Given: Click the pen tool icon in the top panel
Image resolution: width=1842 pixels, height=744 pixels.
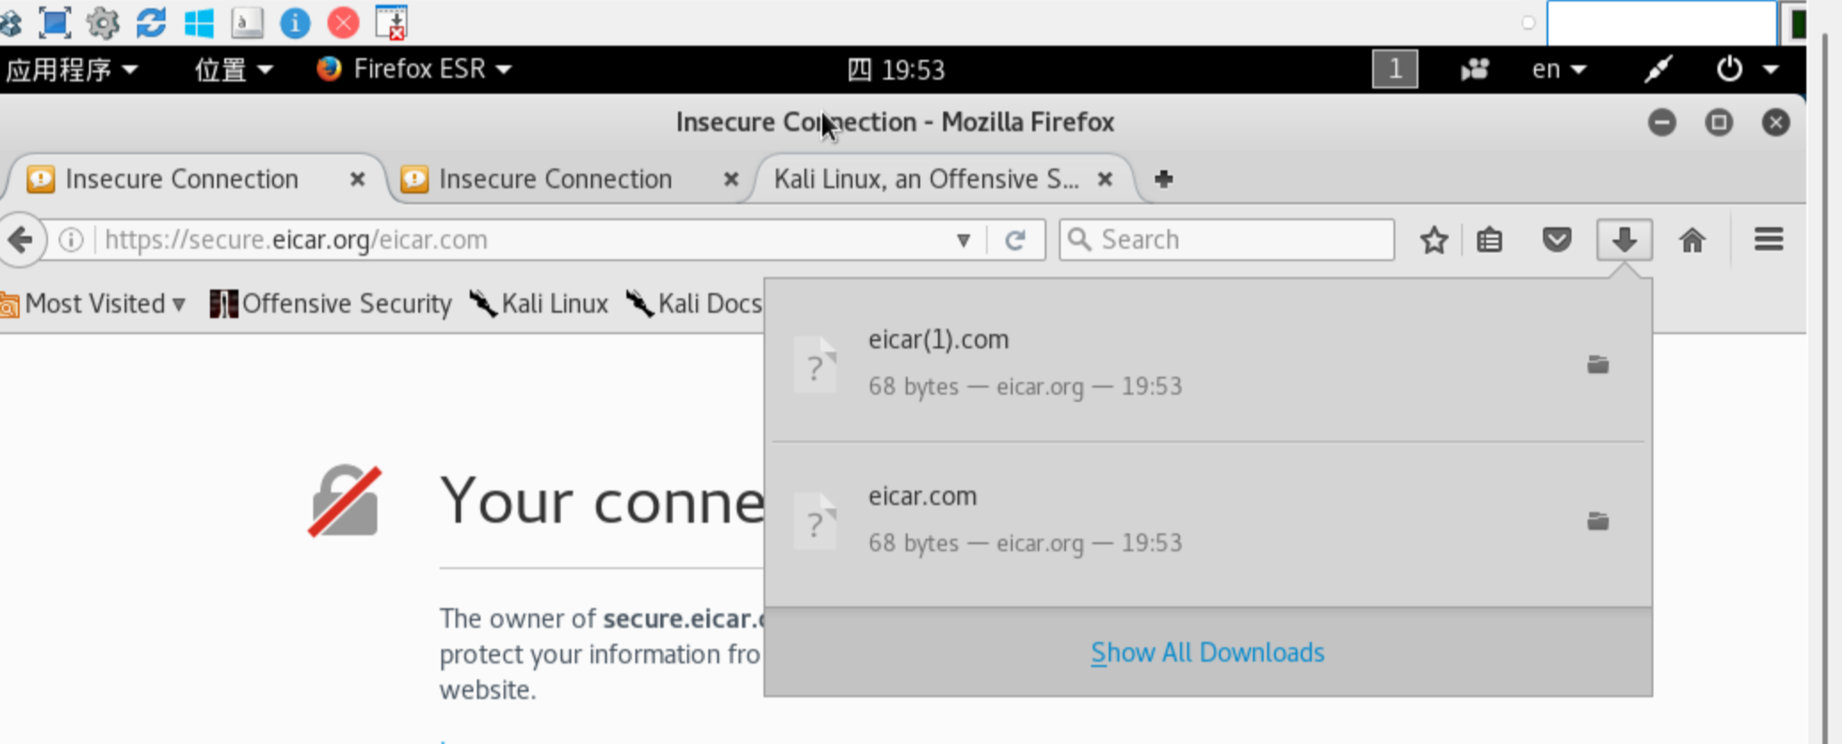Looking at the screenshot, I should tap(1658, 69).
